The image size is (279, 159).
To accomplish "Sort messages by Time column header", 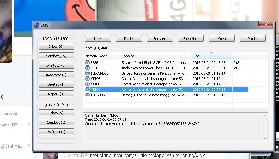I will pos(212,56).
